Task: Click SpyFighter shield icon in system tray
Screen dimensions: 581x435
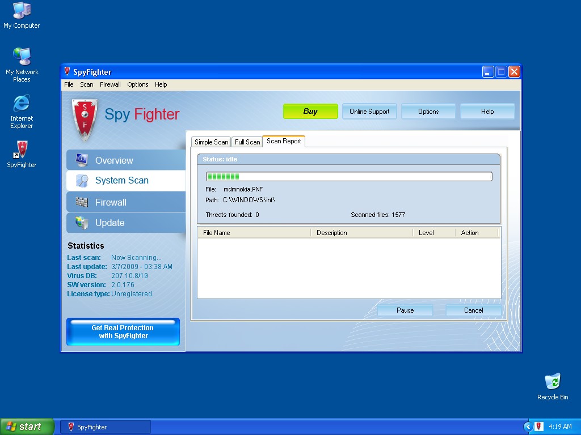Action: pyautogui.click(x=539, y=427)
